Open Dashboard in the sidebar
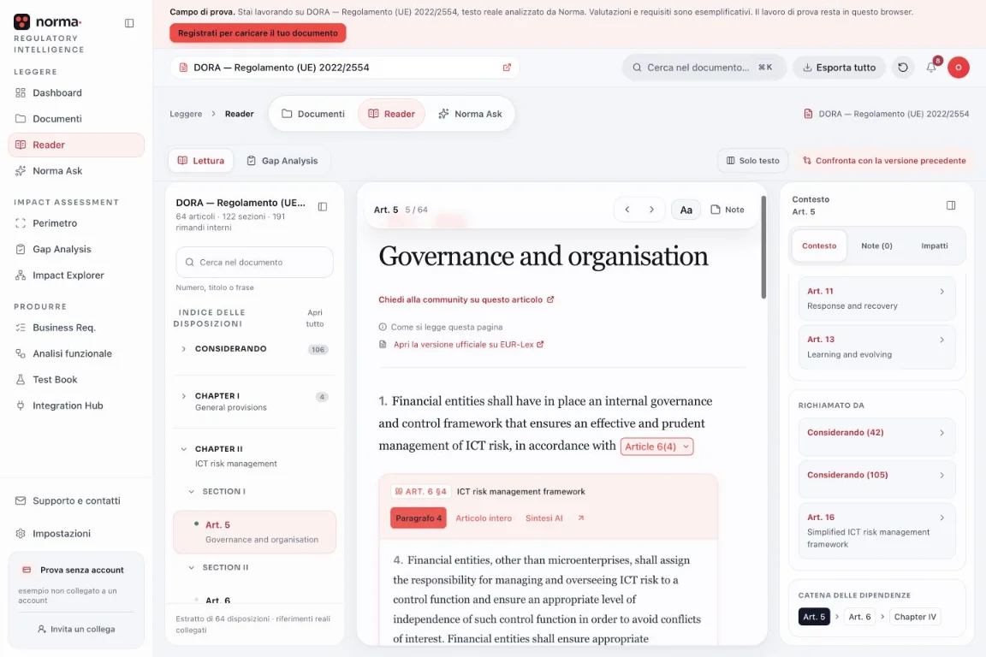The width and height of the screenshot is (986, 657). pos(76,93)
